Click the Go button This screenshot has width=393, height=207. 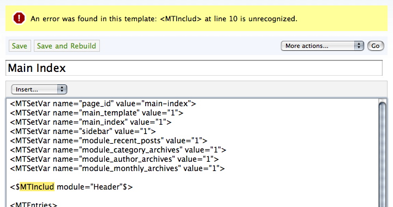pos(376,46)
